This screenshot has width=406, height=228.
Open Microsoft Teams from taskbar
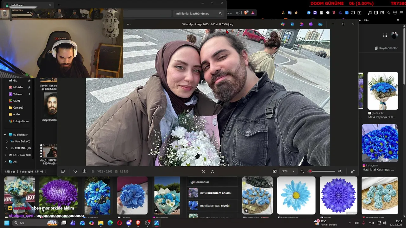[x=73, y=223]
